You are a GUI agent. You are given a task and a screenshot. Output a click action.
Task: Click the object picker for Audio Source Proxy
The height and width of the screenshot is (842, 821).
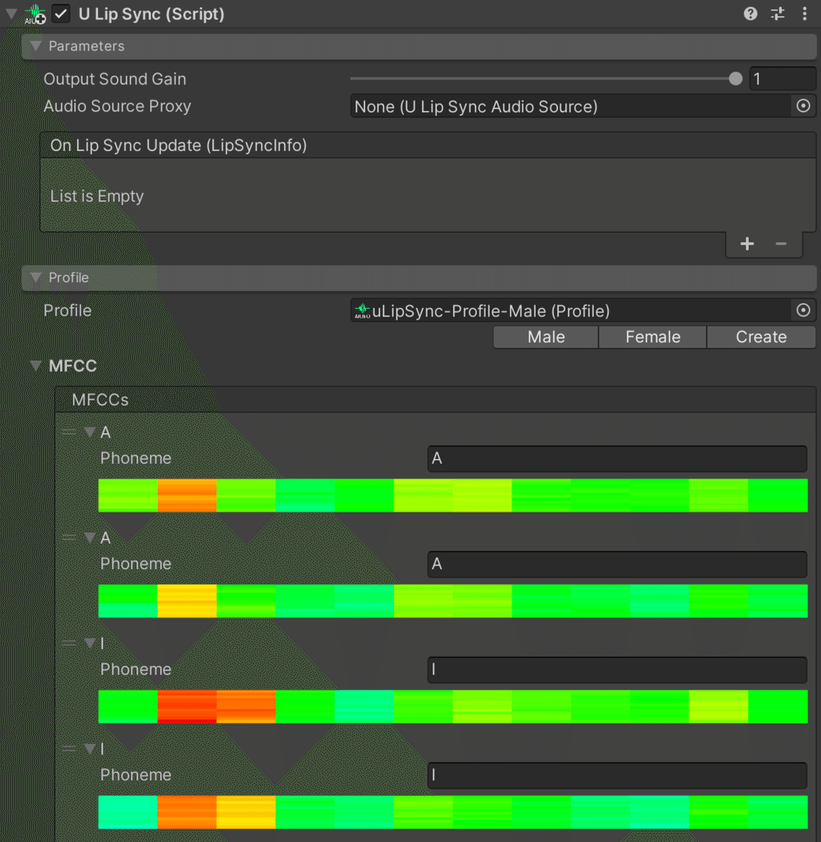pos(803,106)
